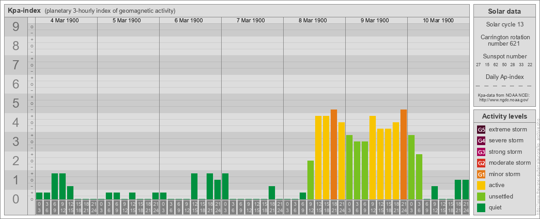Click the 6–9 dark green bar on 4 Mar
Image resolution: width=540 pixels, height=219 pixels.
(55, 186)
